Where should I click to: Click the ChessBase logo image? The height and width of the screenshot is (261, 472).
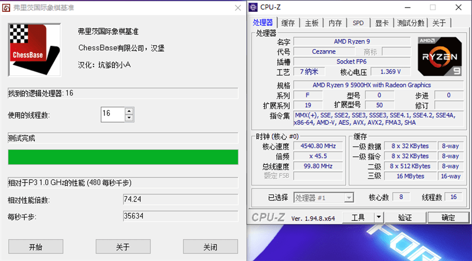click(35, 49)
